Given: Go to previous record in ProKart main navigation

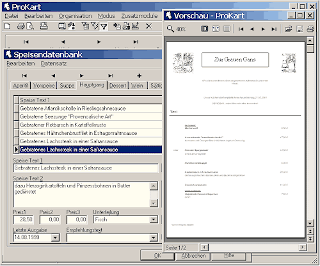Looking at the screenshot, I should coord(63,42).
